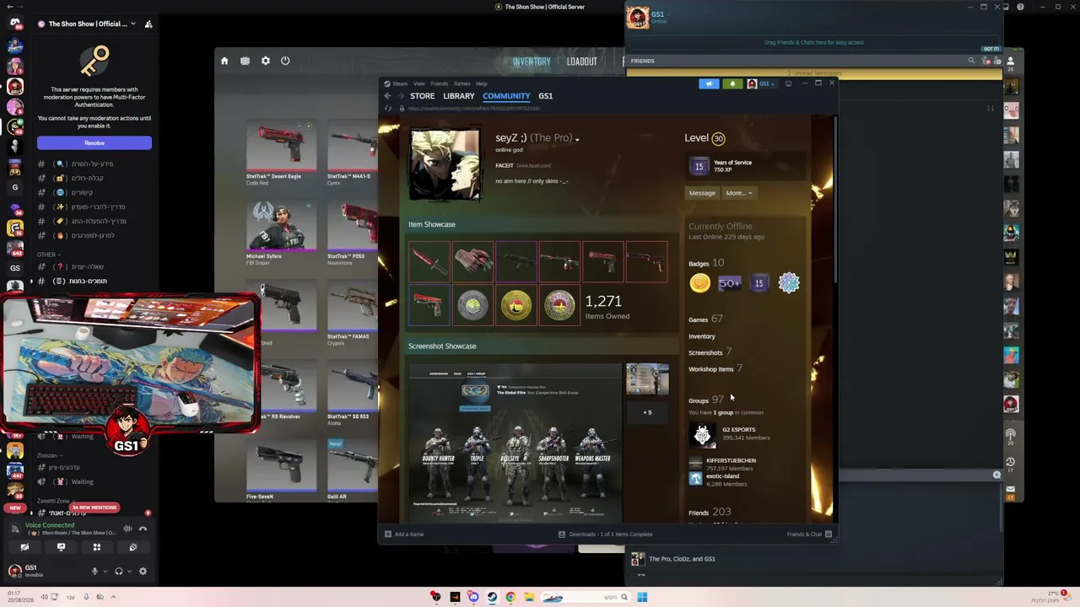Toggle Discord microphone mute
The height and width of the screenshot is (607, 1080).
[94, 571]
